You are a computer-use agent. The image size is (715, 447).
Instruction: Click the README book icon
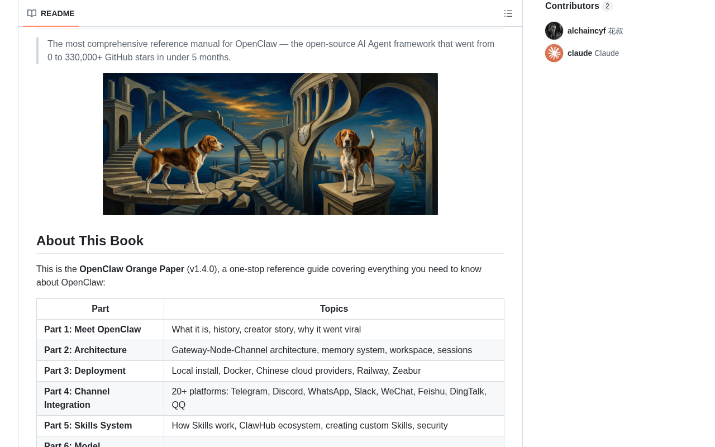[x=32, y=13]
